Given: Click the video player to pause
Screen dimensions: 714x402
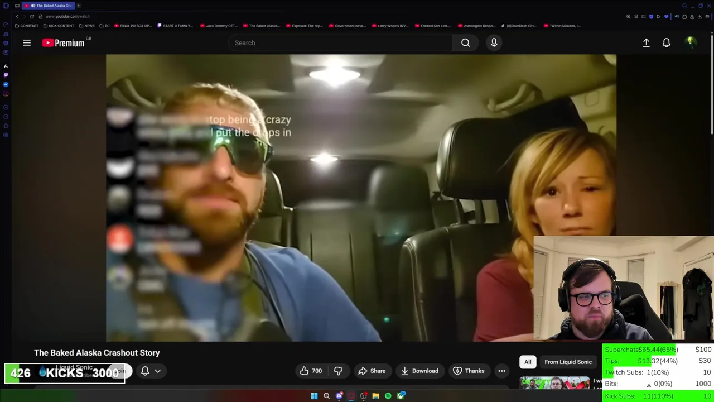Looking at the screenshot, I should coord(361,198).
